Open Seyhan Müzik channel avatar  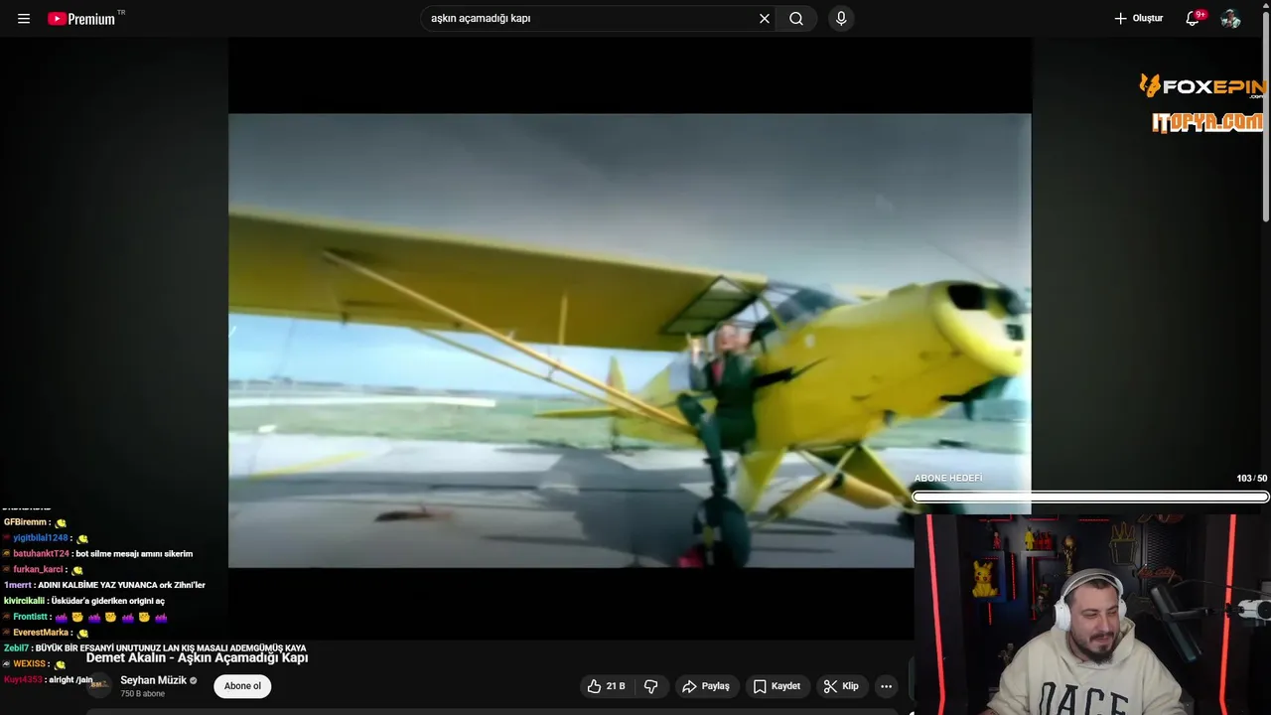pyautogui.click(x=100, y=685)
